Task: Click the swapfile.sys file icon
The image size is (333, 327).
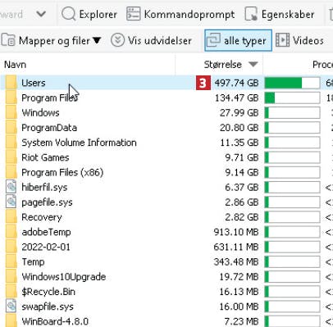Action: [x=11, y=307]
